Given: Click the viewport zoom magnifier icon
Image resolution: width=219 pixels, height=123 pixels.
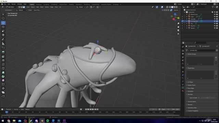Looking at the screenshot, I should (x=178, y=24).
